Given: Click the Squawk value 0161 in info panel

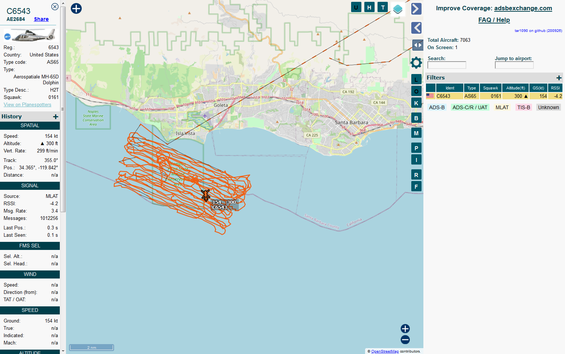Looking at the screenshot, I should click(x=54, y=97).
